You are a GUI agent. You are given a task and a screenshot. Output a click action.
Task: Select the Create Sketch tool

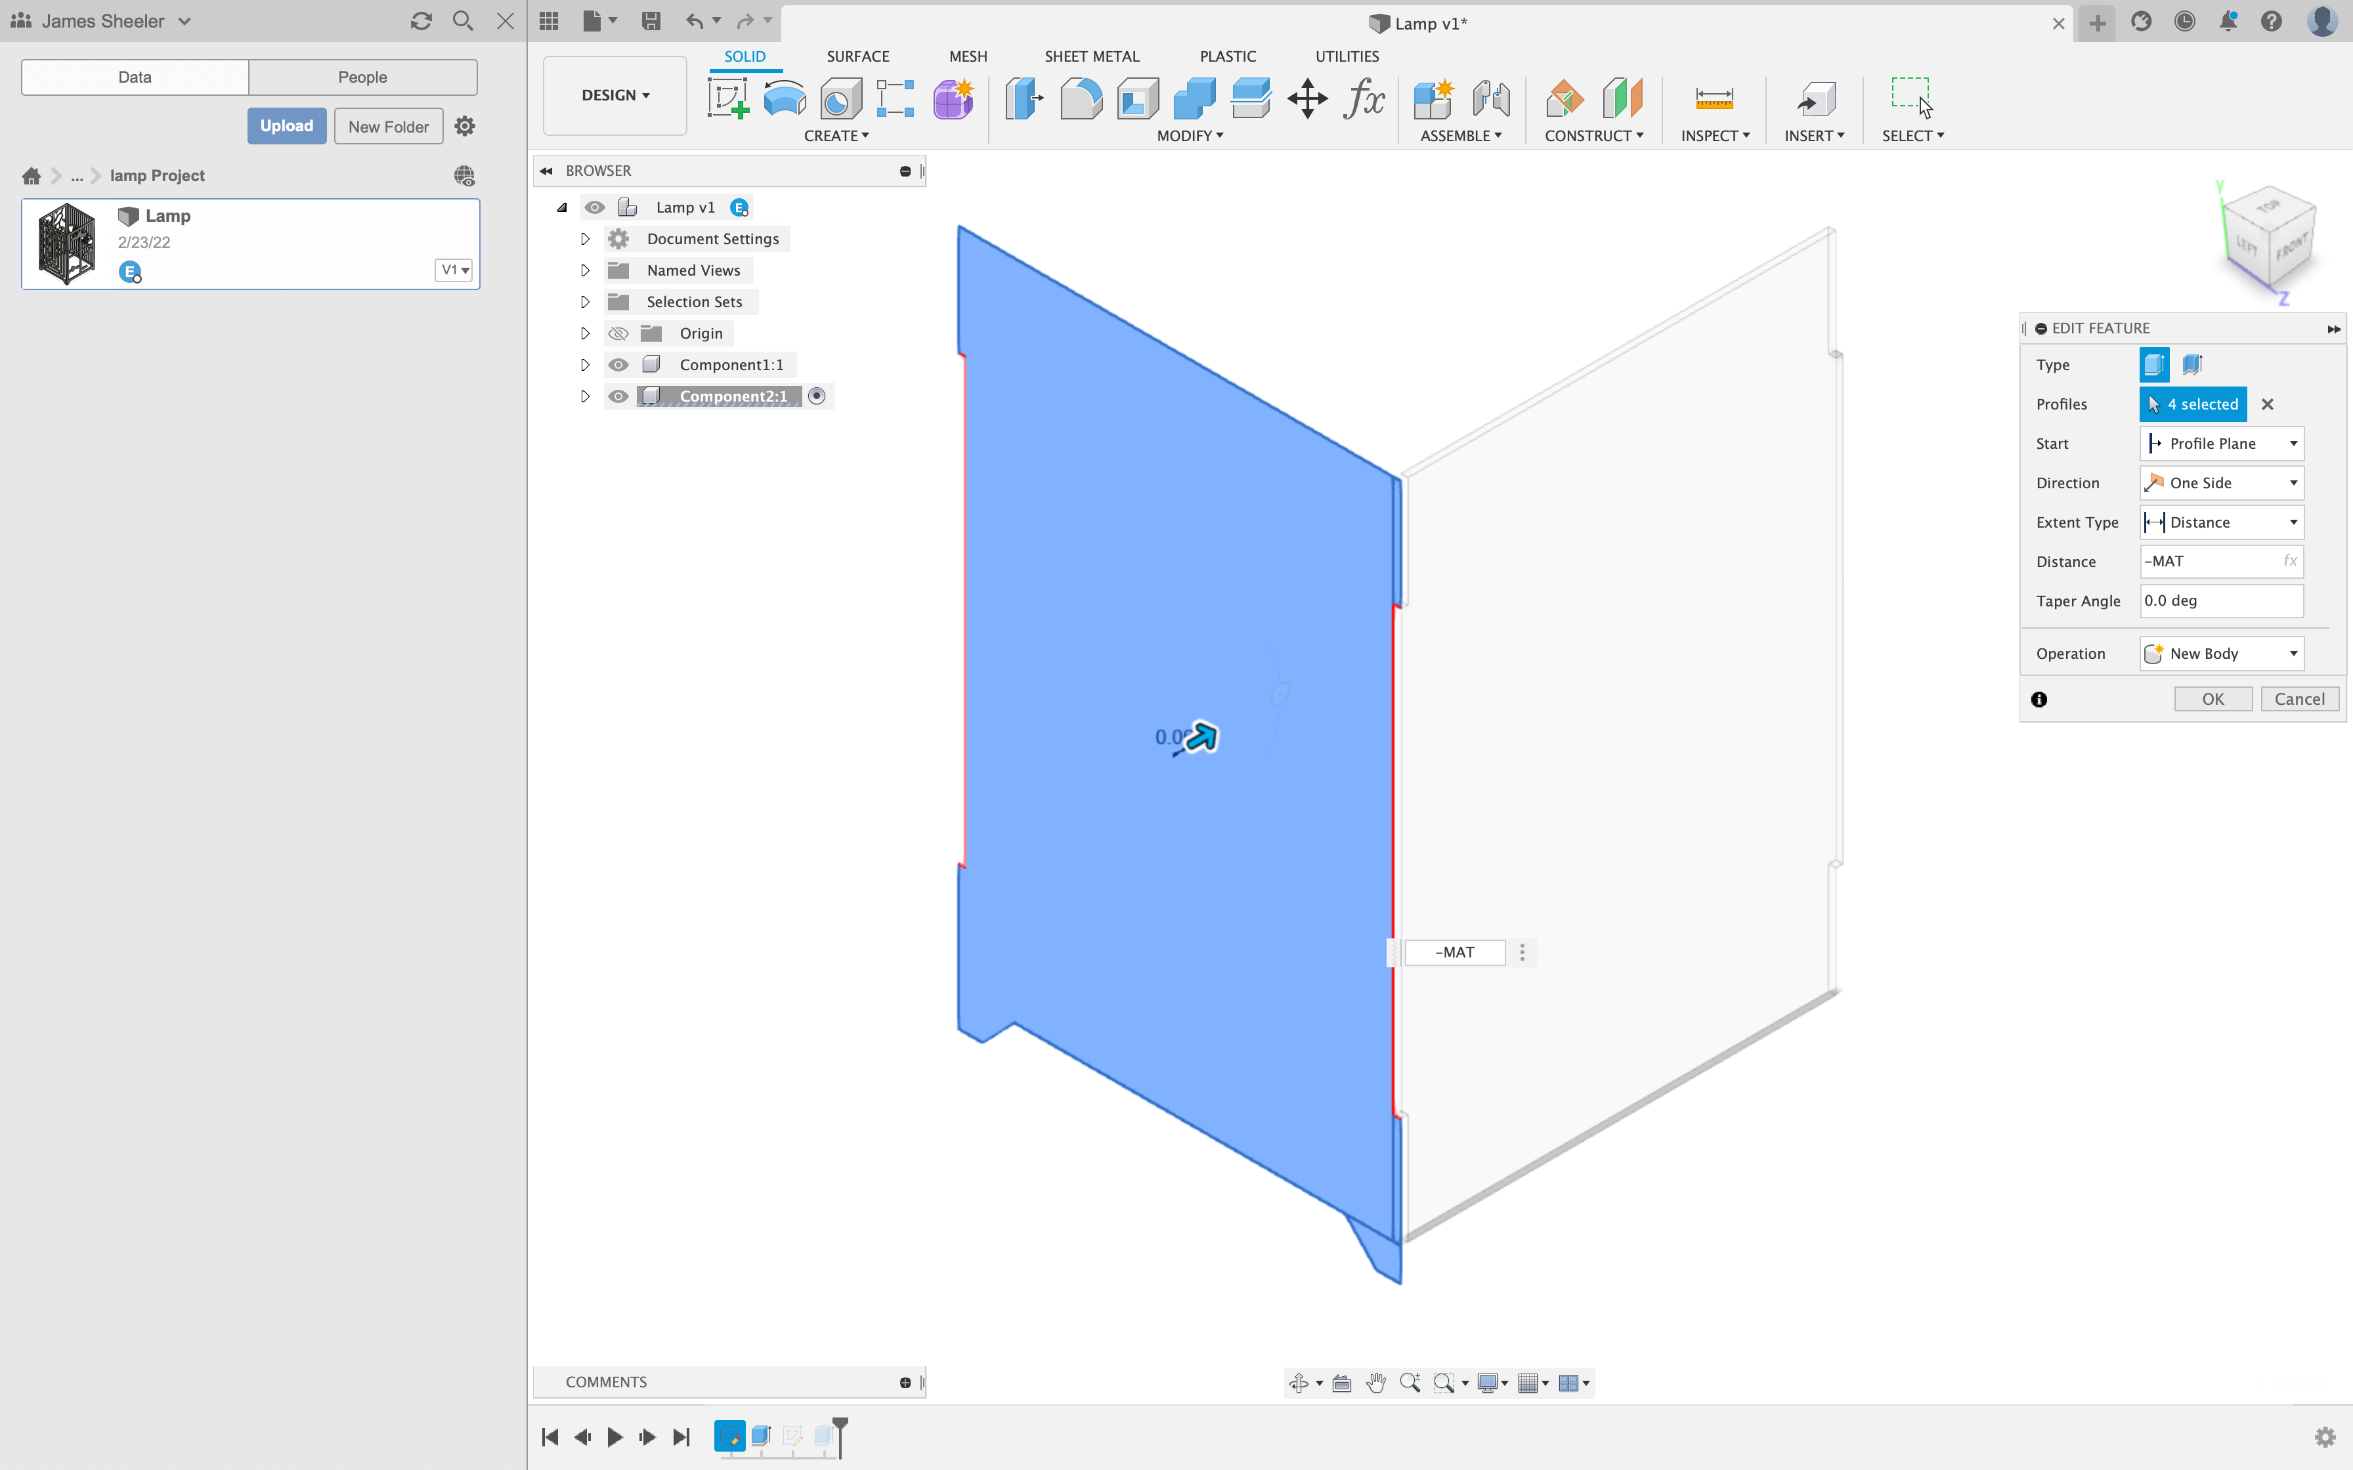pyautogui.click(x=727, y=98)
